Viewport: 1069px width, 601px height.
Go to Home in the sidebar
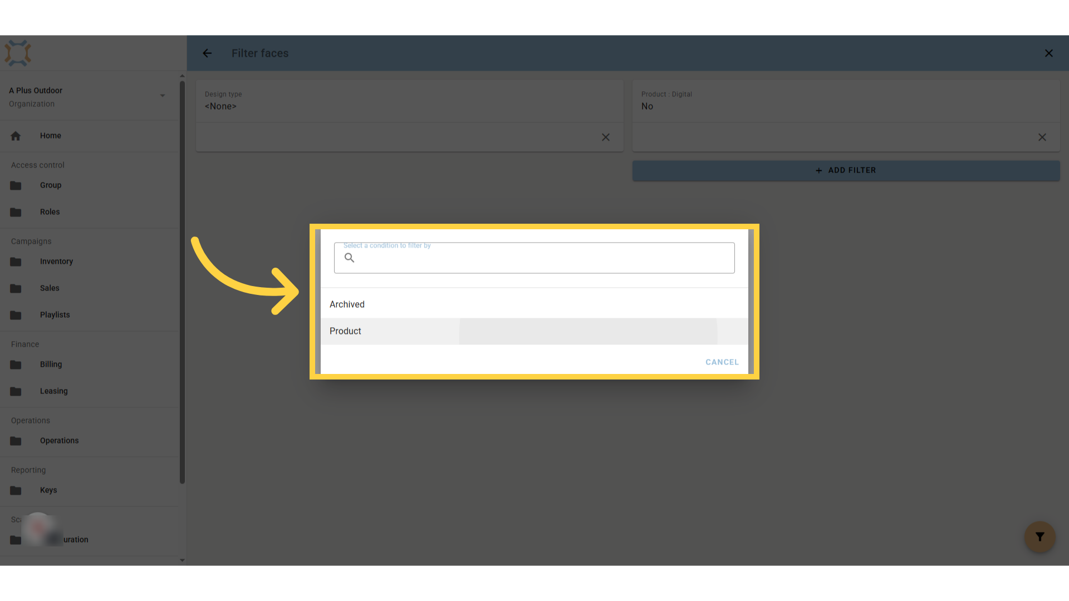(89, 136)
